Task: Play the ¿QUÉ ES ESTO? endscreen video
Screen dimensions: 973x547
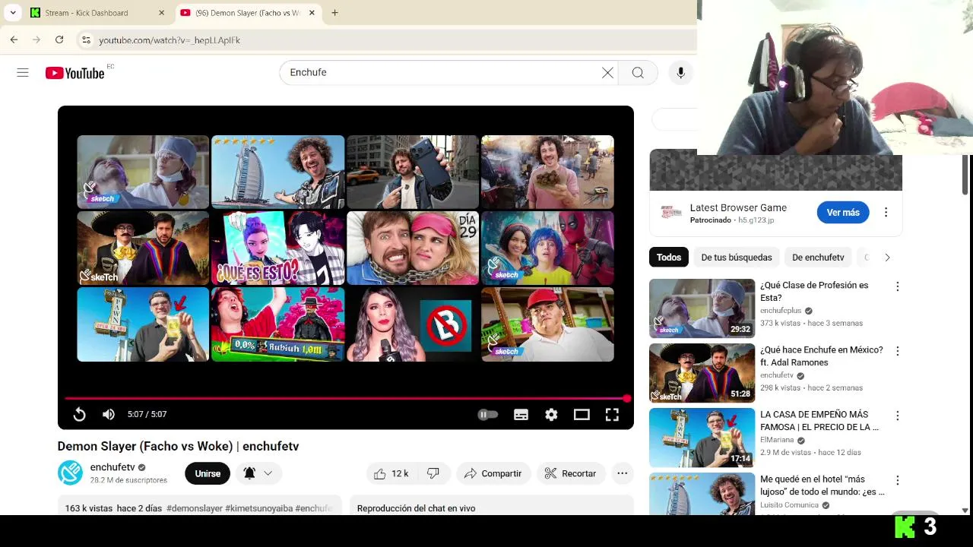Action: (277, 248)
